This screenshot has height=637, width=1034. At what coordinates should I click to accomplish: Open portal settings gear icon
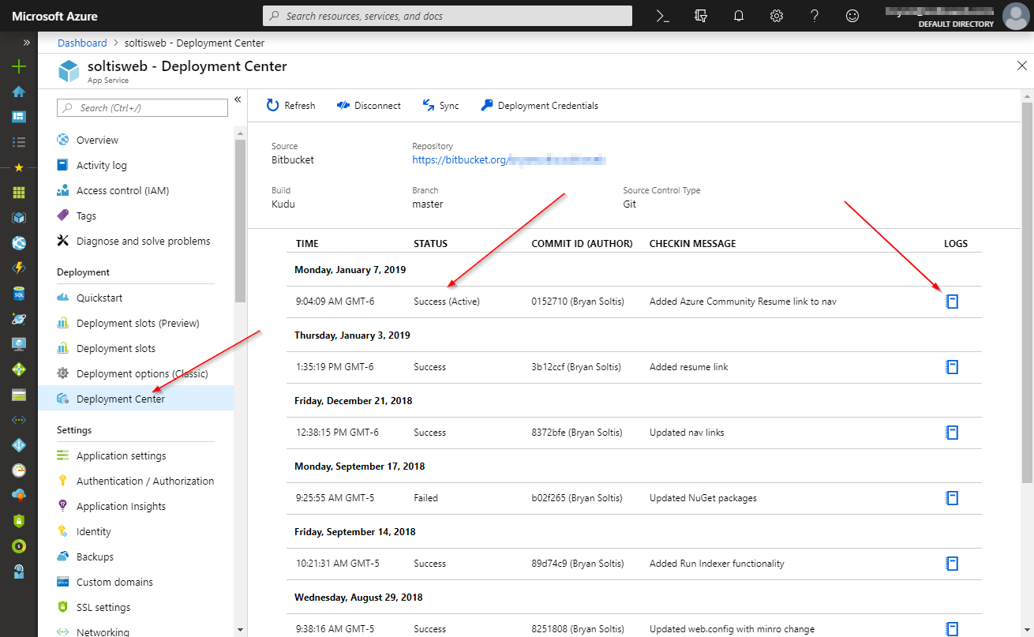pos(777,16)
